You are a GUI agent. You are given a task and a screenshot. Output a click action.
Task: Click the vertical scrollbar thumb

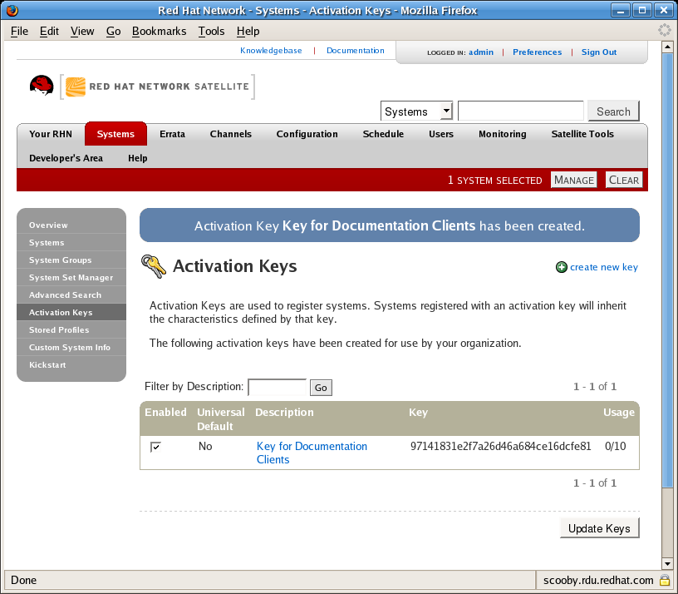[666, 266]
